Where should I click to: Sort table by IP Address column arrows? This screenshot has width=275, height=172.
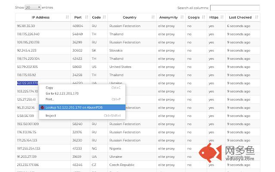(67, 17)
